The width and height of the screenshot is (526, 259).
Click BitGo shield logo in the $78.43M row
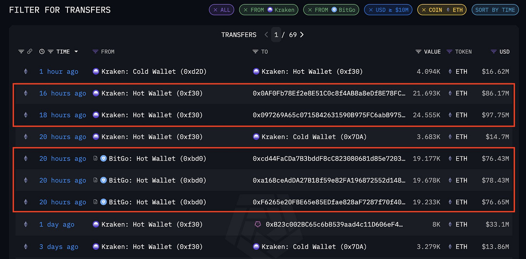[103, 180]
